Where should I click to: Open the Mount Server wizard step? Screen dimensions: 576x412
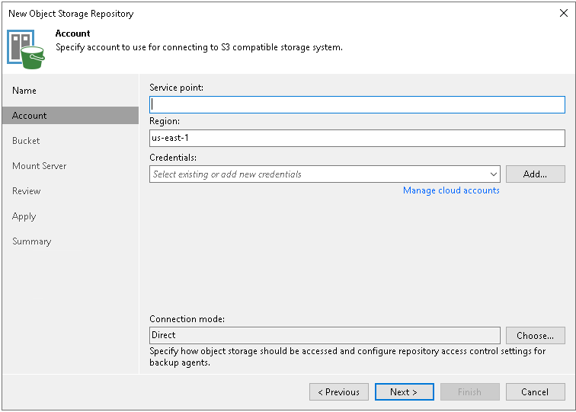[x=40, y=165]
